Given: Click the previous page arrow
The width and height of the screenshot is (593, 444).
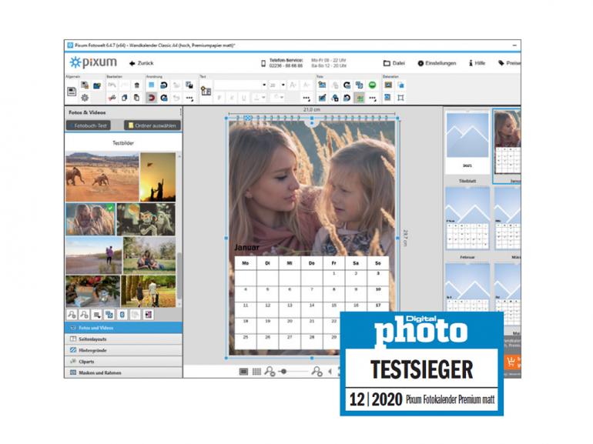Looking at the screenshot, I should coord(330,372).
